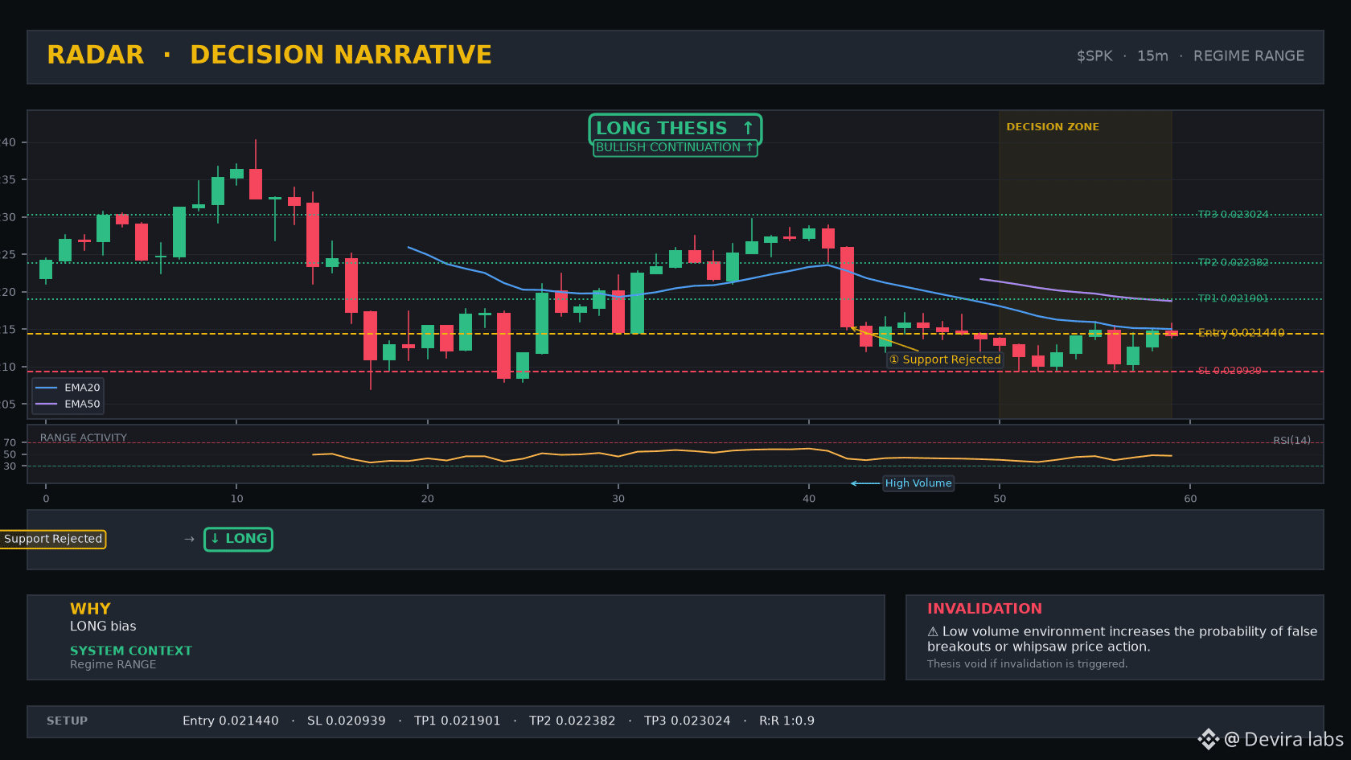Click the High Volume annotation label

(918, 483)
